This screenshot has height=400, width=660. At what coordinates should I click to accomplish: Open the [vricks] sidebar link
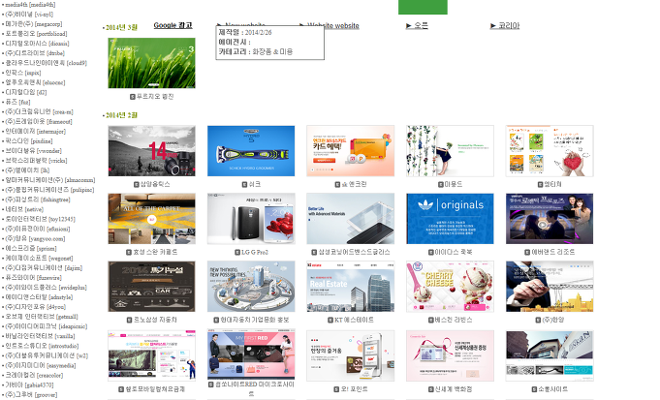[x=36, y=160]
